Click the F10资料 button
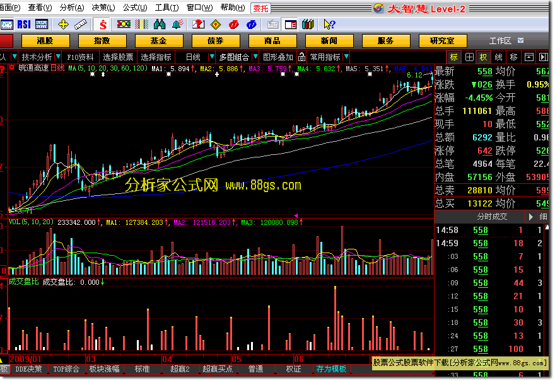 80,57
